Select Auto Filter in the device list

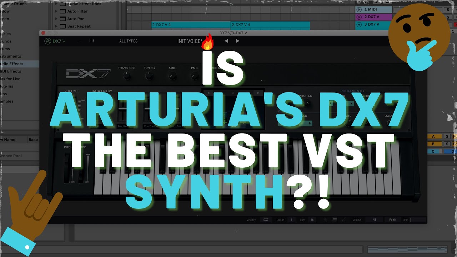point(77,11)
